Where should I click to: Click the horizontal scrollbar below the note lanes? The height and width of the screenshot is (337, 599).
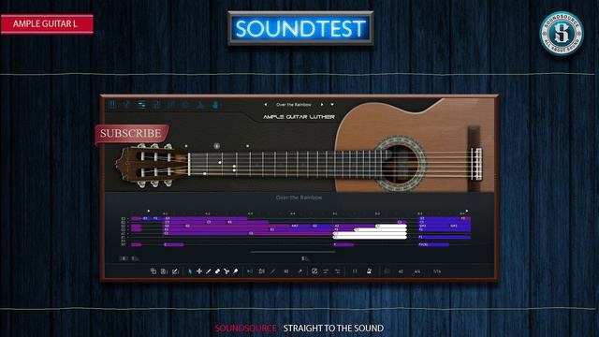293,252
